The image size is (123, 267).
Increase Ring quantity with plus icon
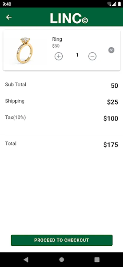coord(59,56)
